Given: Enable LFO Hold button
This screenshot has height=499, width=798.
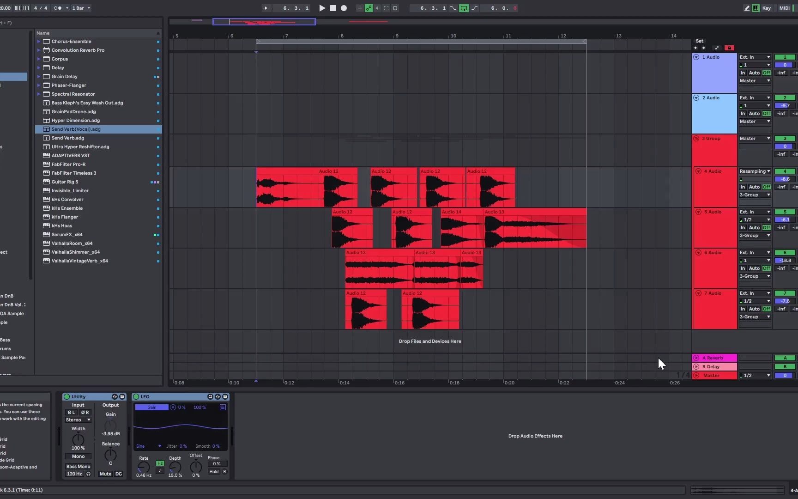Looking at the screenshot, I should point(214,471).
